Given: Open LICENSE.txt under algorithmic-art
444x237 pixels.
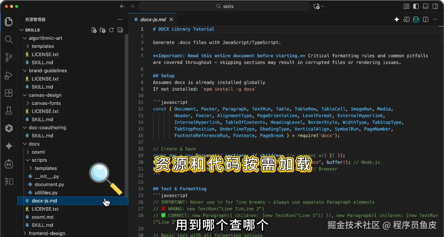Looking at the screenshot, I should pyautogui.click(x=45, y=54).
